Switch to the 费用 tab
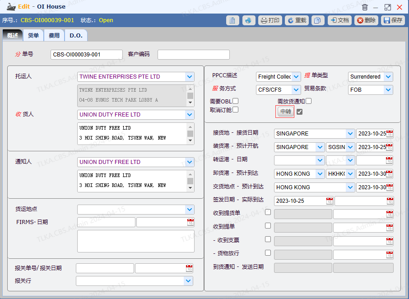Screen dimensions: 409x299 54,36
